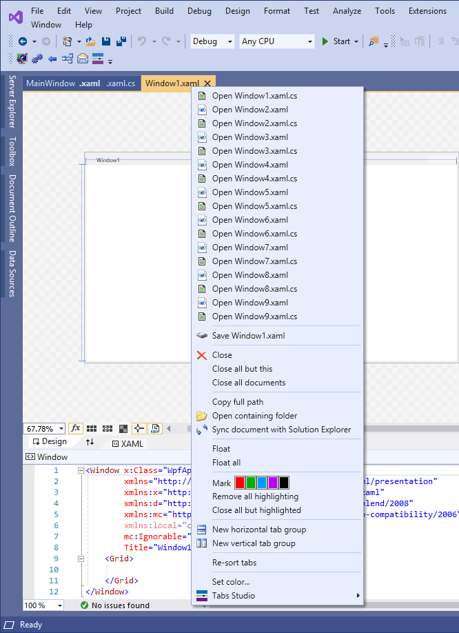Choose Close all but this

[x=242, y=369]
